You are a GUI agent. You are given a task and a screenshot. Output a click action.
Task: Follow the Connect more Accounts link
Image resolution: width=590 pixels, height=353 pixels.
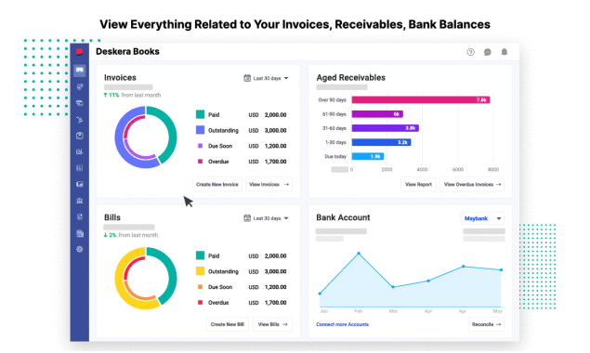tap(342, 324)
